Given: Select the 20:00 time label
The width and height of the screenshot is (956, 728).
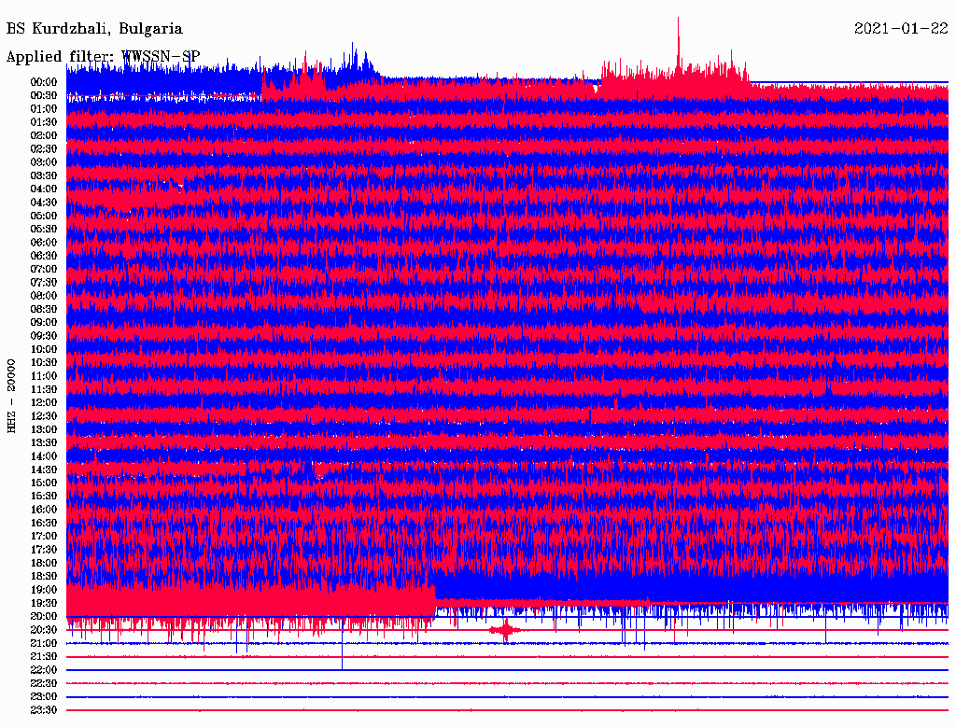Looking at the screenshot, I should 44,616.
